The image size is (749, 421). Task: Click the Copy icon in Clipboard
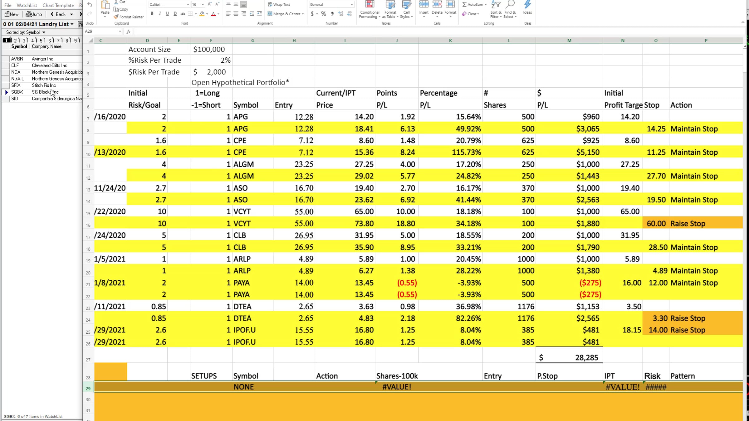tap(116, 9)
